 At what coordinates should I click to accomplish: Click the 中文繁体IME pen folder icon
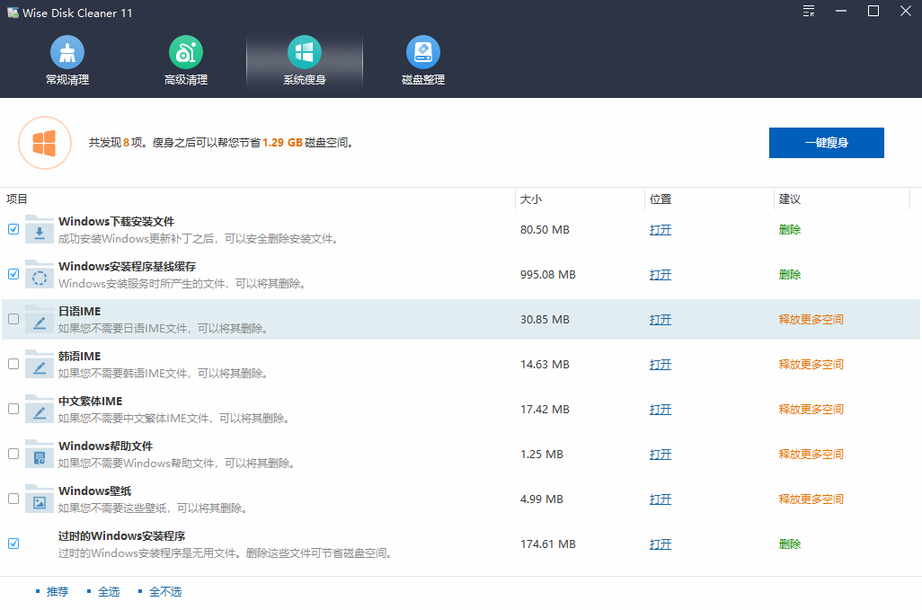point(40,410)
